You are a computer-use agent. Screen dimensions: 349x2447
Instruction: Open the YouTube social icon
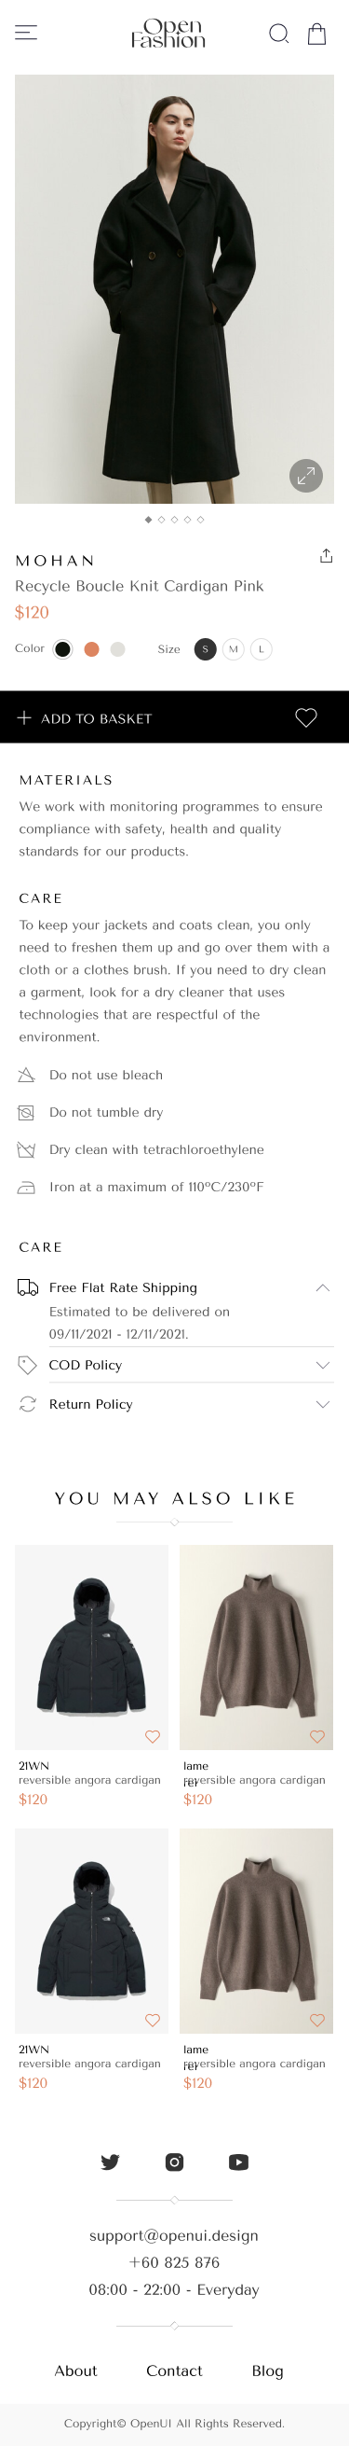tap(238, 2162)
